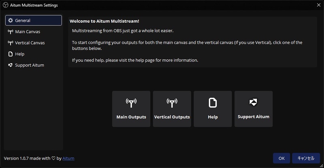The width and height of the screenshot is (324, 168).
Task: Click the 'If you need help' sentence
Action: [135, 60]
